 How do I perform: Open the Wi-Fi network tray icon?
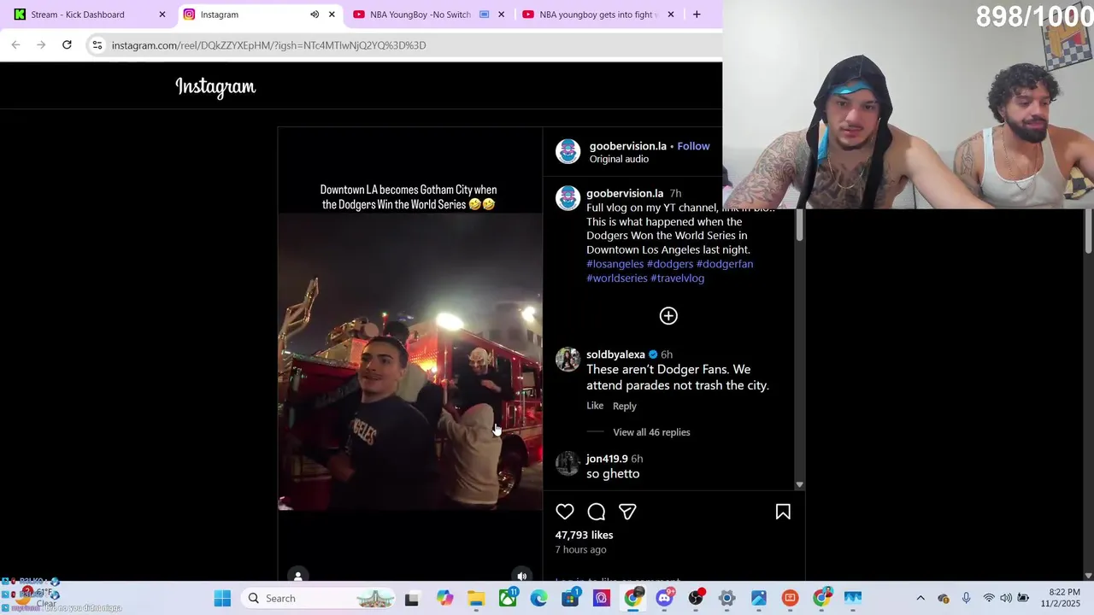coord(989,598)
